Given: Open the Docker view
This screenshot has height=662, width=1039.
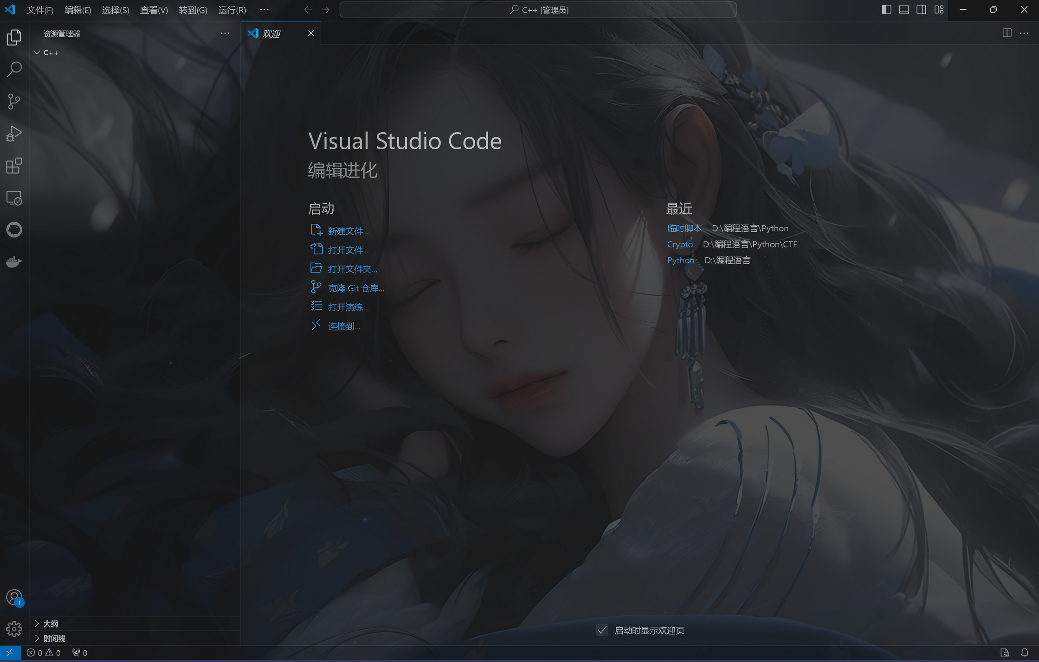Looking at the screenshot, I should (x=14, y=262).
